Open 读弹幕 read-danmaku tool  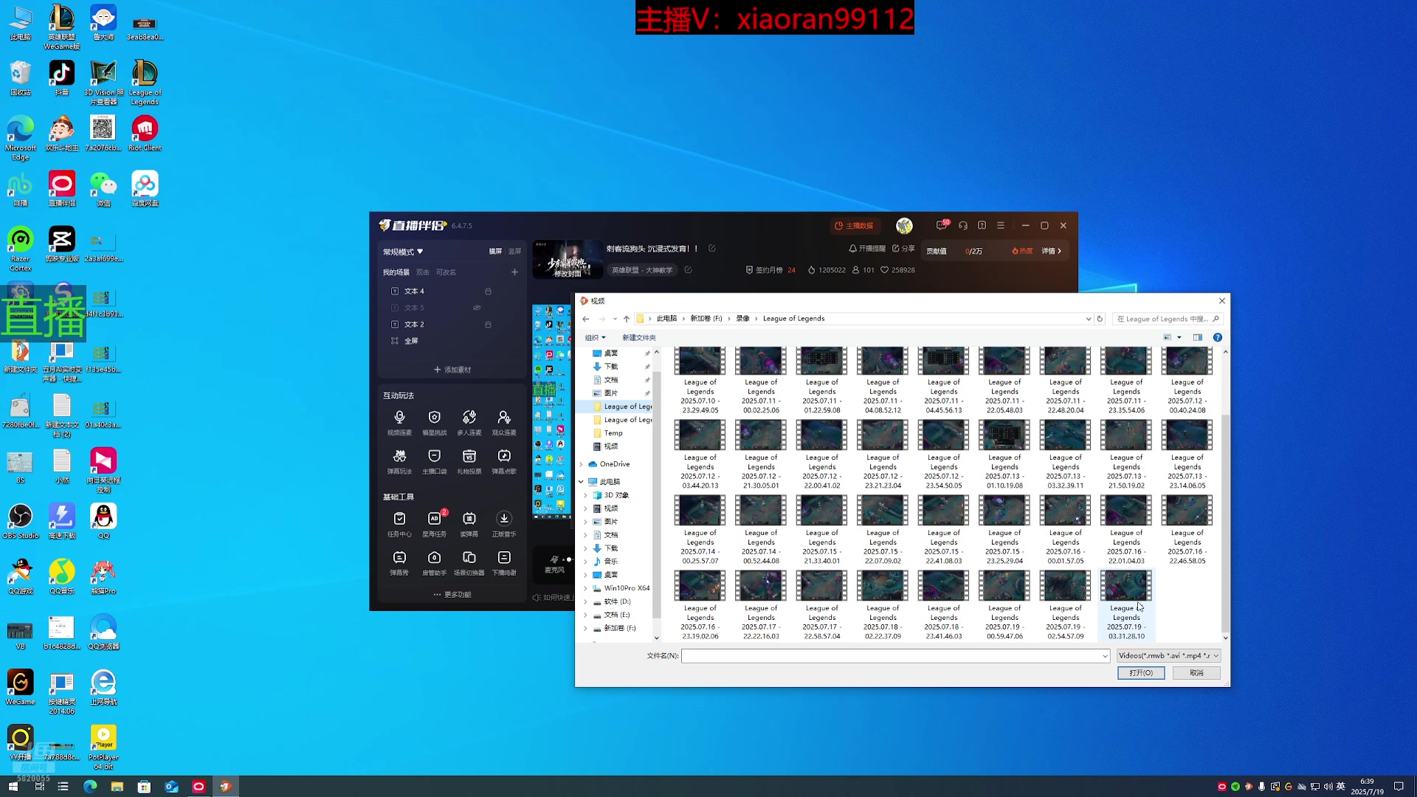469,524
